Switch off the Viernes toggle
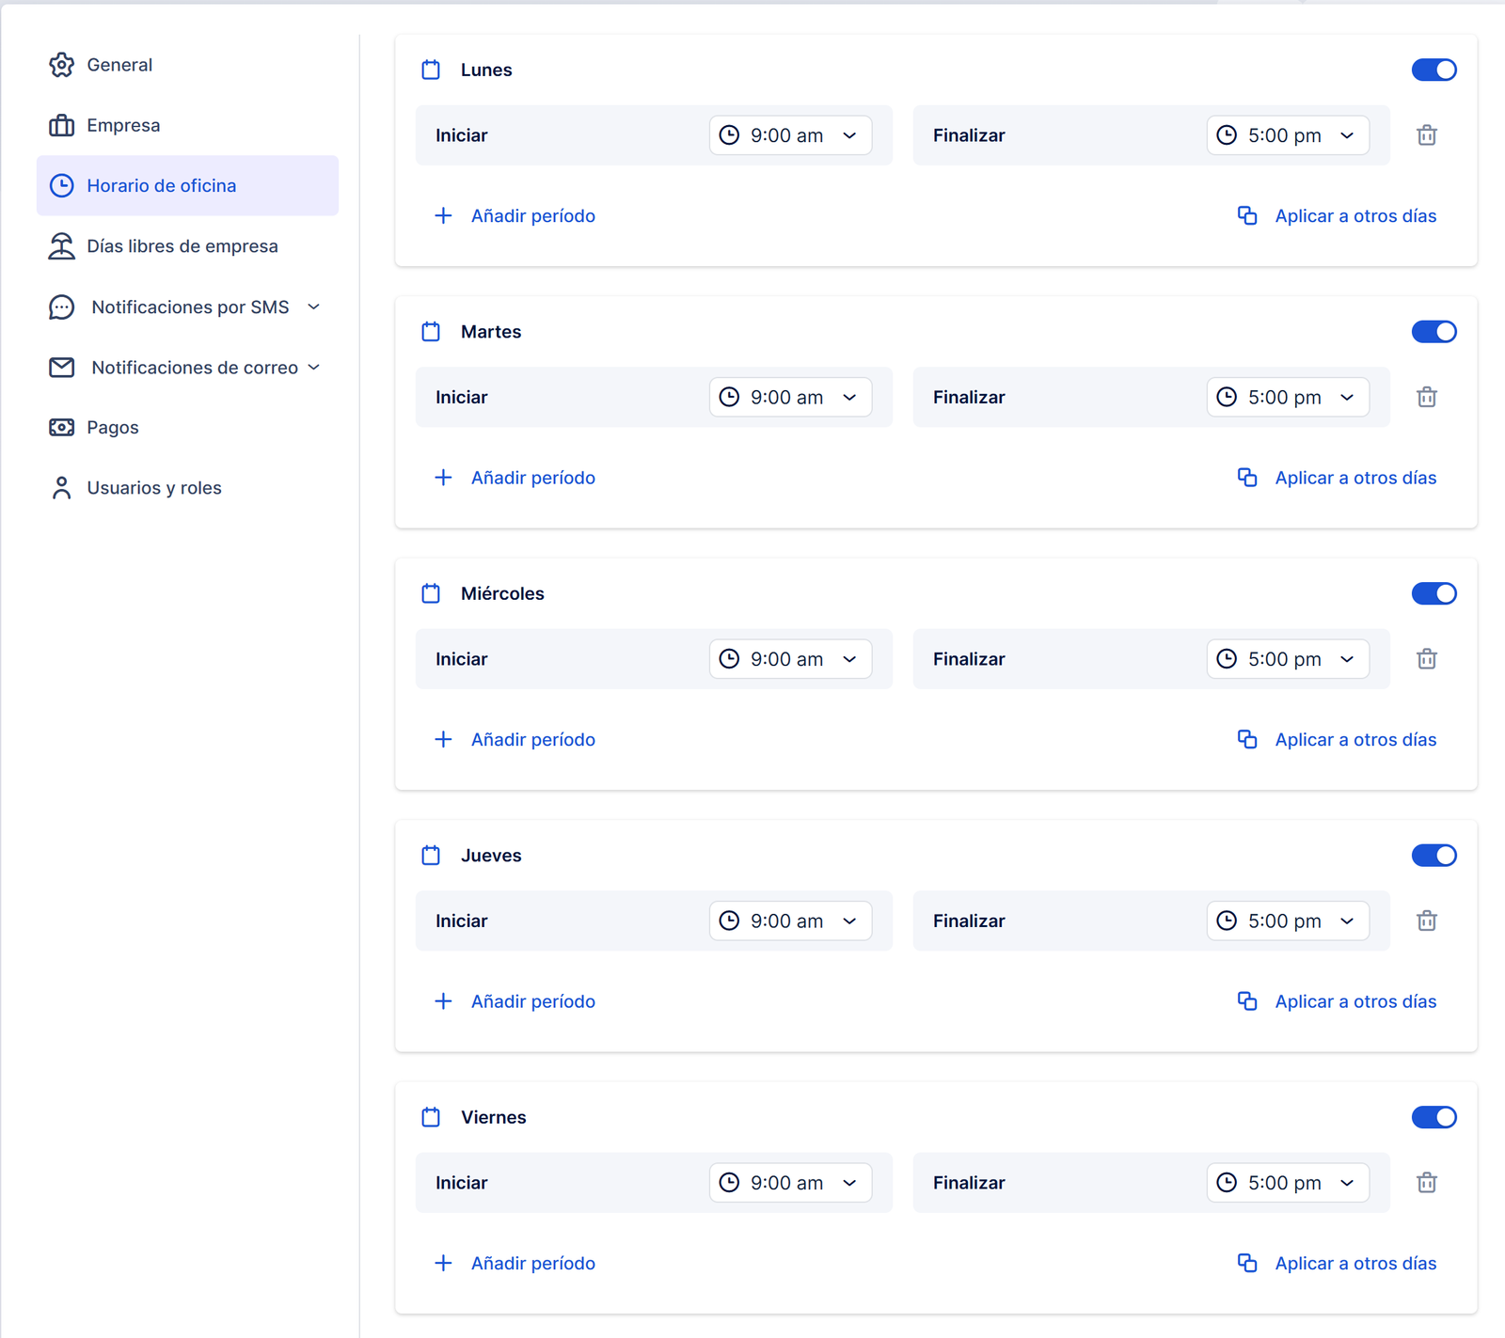 pyautogui.click(x=1434, y=1117)
